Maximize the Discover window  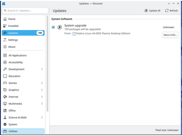click(173, 4)
